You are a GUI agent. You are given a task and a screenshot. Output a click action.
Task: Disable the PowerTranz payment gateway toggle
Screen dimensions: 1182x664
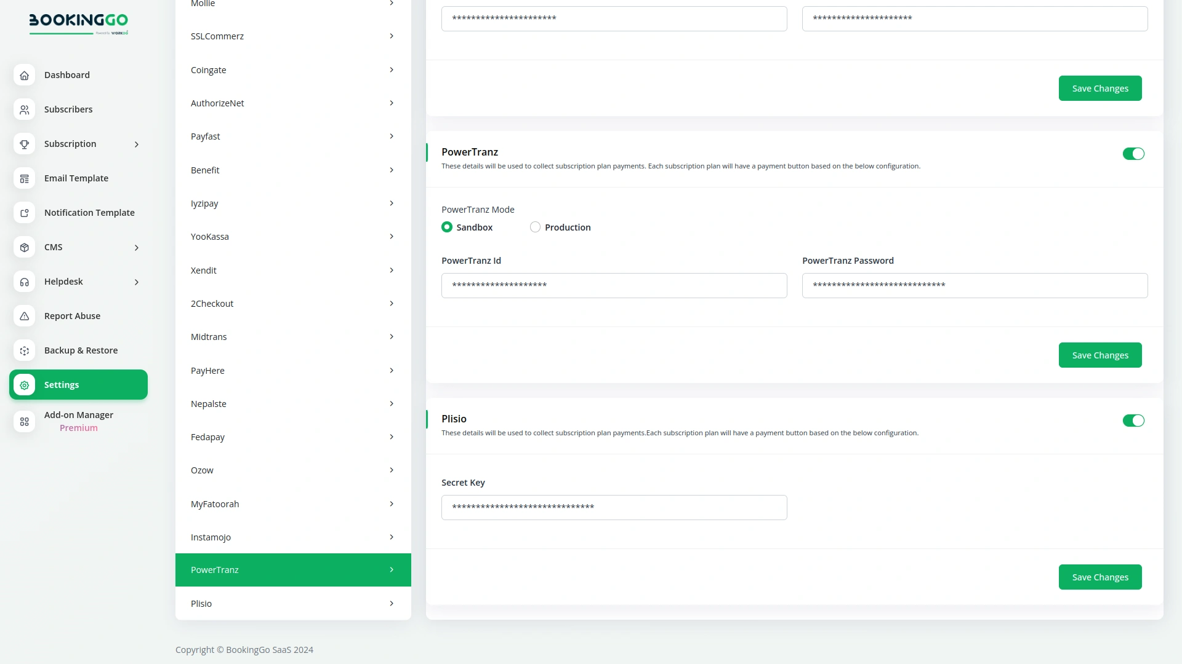pyautogui.click(x=1133, y=154)
